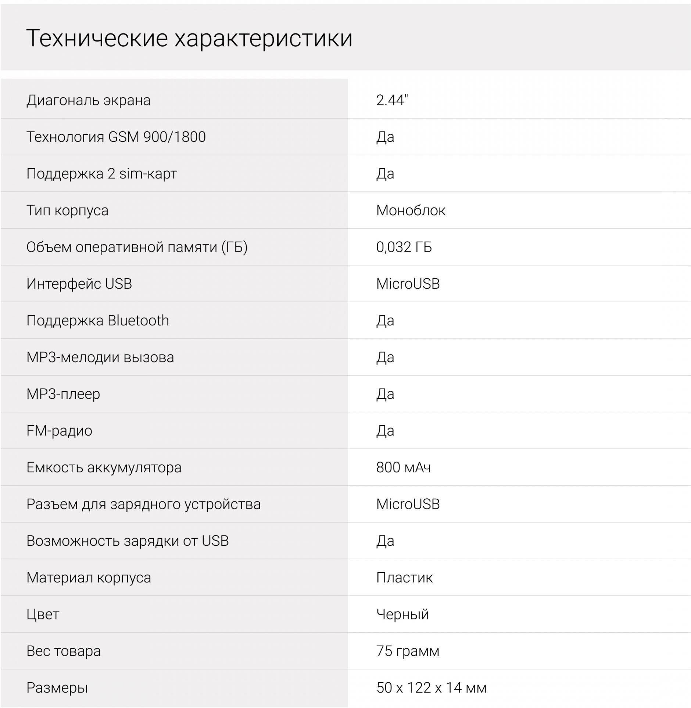Image resolution: width=691 pixels, height=708 pixels.
Task: Select the Диагональ экрана row label
Action: tap(89, 100)
